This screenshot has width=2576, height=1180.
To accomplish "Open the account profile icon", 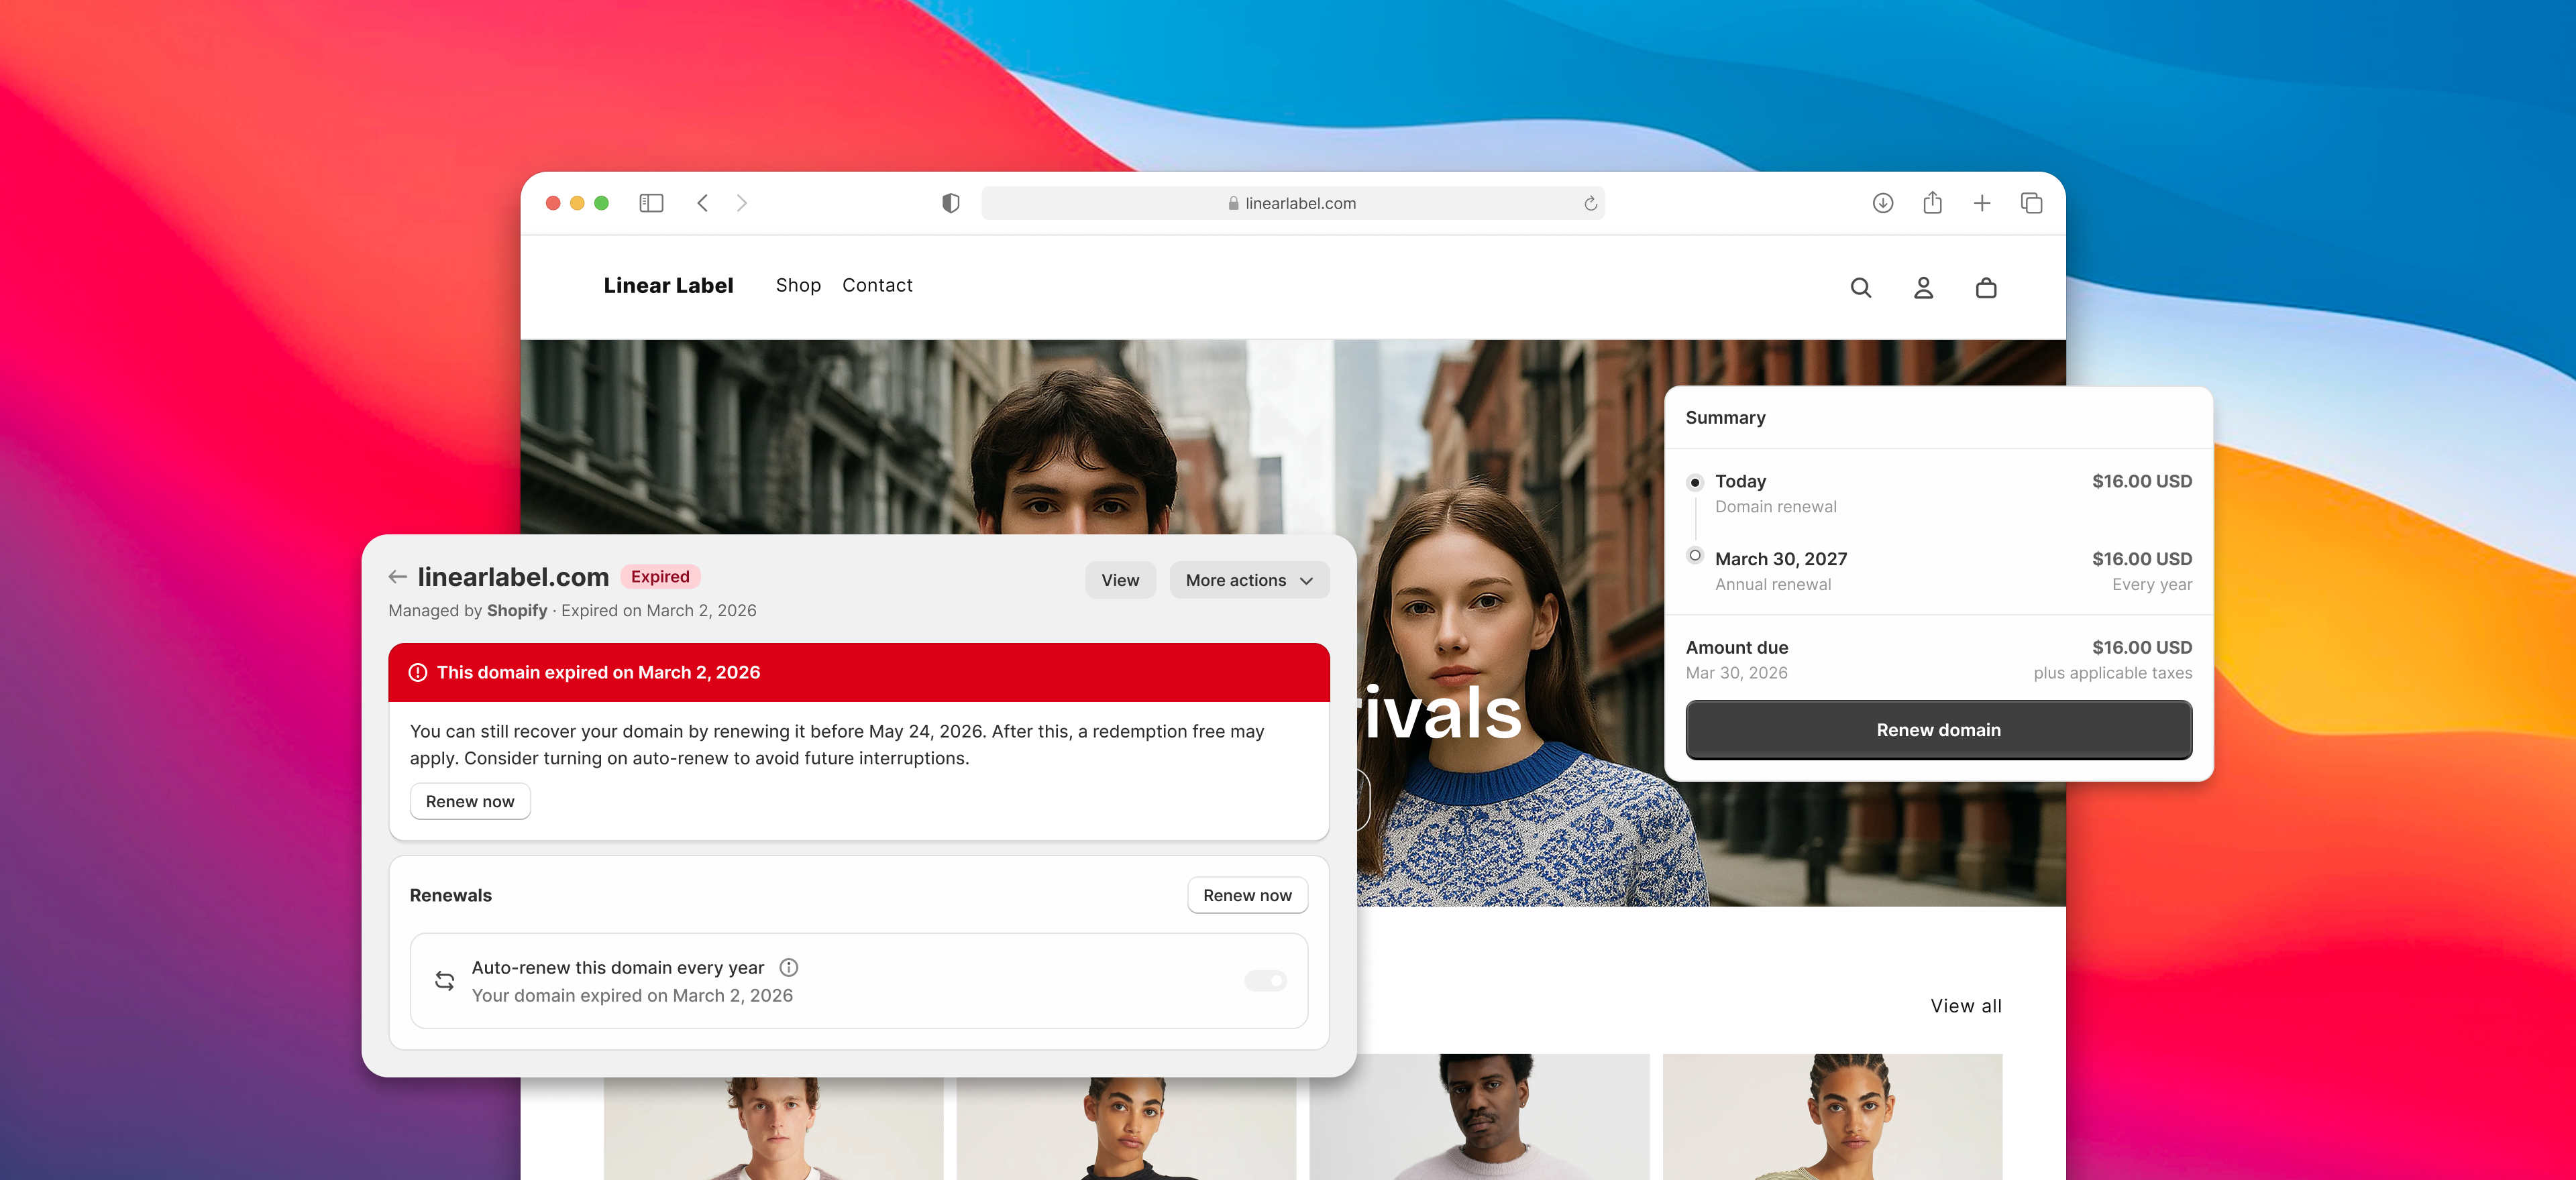I will [1923, 288].
